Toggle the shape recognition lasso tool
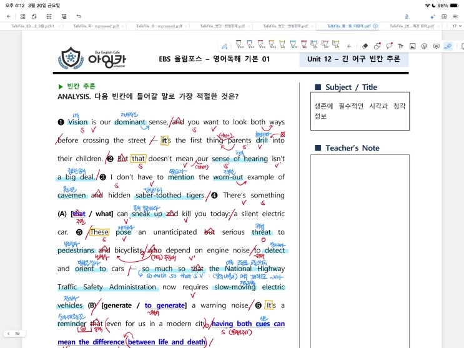The width and height of the screenshot is (464, 348). pos(377,46)
